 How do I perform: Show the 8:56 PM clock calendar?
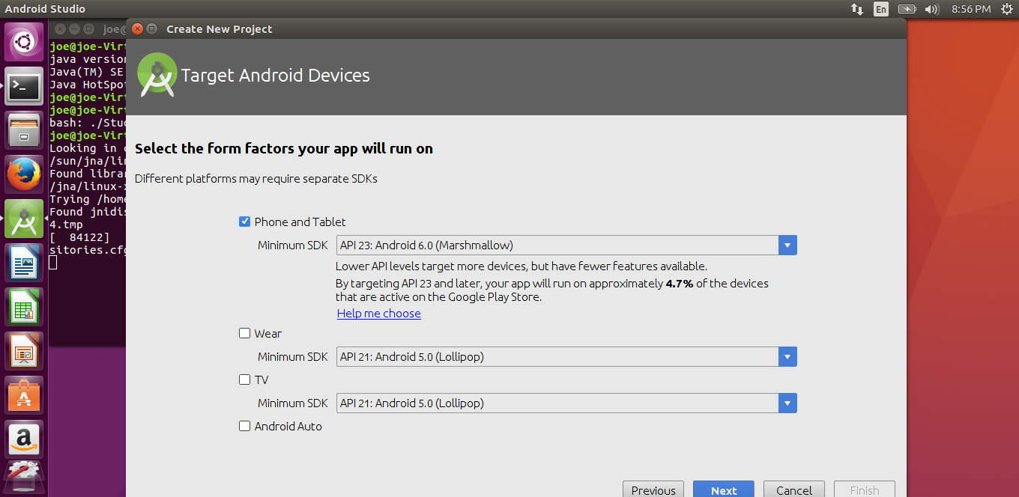coord(971,9)
